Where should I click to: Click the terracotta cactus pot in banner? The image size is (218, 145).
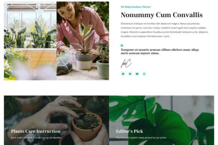pos(87,127)
